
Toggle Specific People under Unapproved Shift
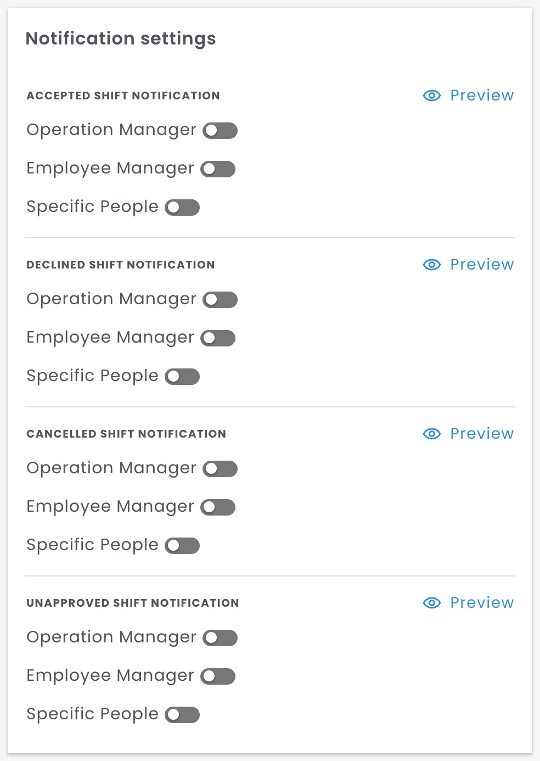(182, 715)
